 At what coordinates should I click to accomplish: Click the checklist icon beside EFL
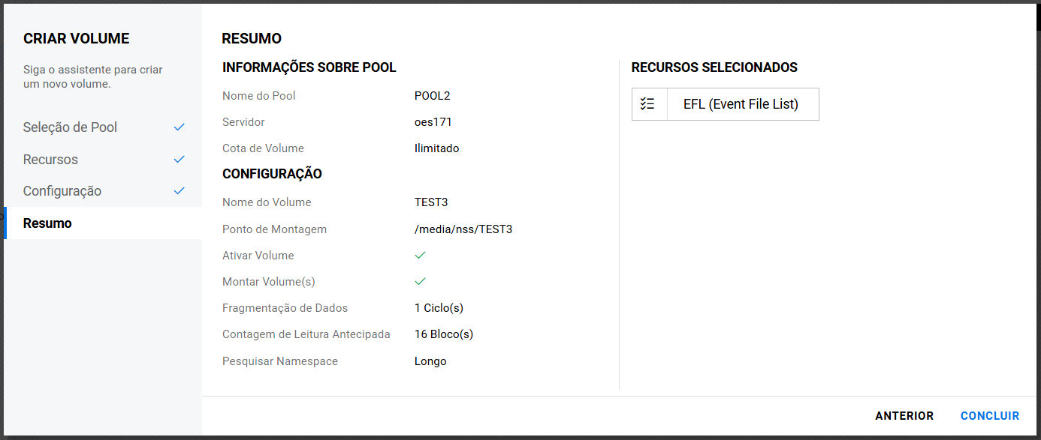pyautogui.click(x=648, y=104)
